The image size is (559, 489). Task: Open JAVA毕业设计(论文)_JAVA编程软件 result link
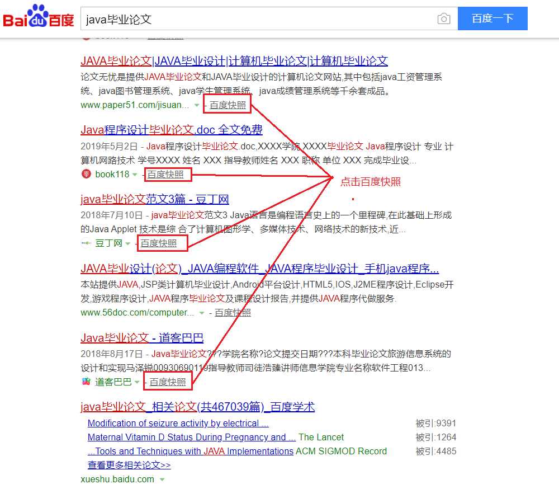click(259, 269)
